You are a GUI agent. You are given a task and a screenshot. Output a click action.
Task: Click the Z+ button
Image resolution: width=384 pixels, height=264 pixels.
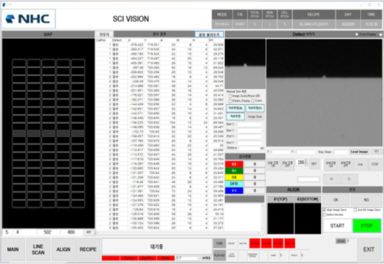331,179
